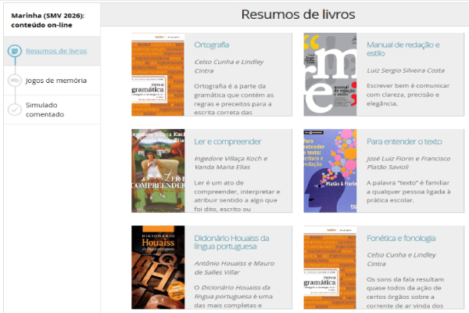Click description starting Escrever bem é comunicar
Viewport: 469px width, 313px height.
(408, 95)
